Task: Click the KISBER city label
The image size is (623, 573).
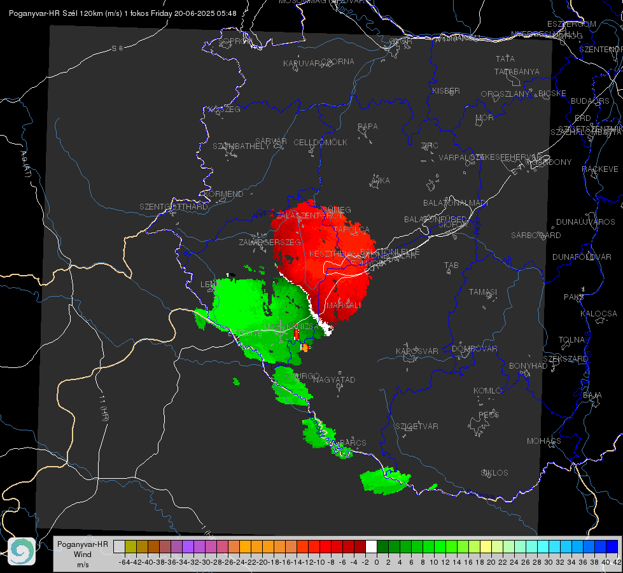Action: pyautogui.click(x=446, y=90)
